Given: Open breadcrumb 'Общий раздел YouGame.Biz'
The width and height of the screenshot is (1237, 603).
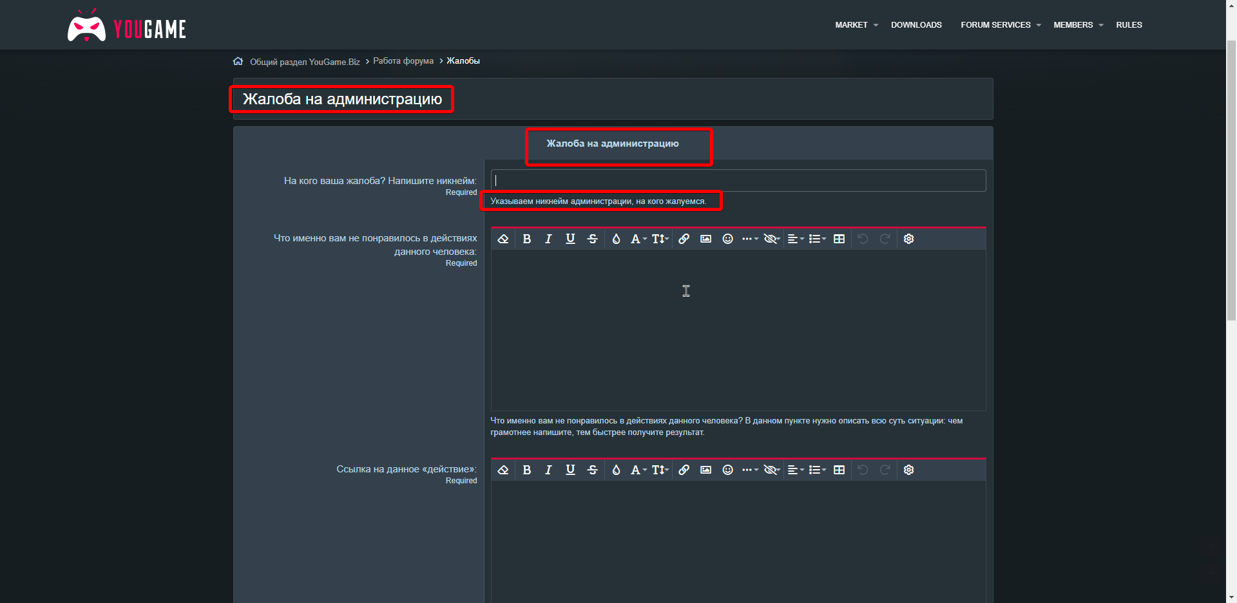Looking at the screenshot, I should coord(305,62).
